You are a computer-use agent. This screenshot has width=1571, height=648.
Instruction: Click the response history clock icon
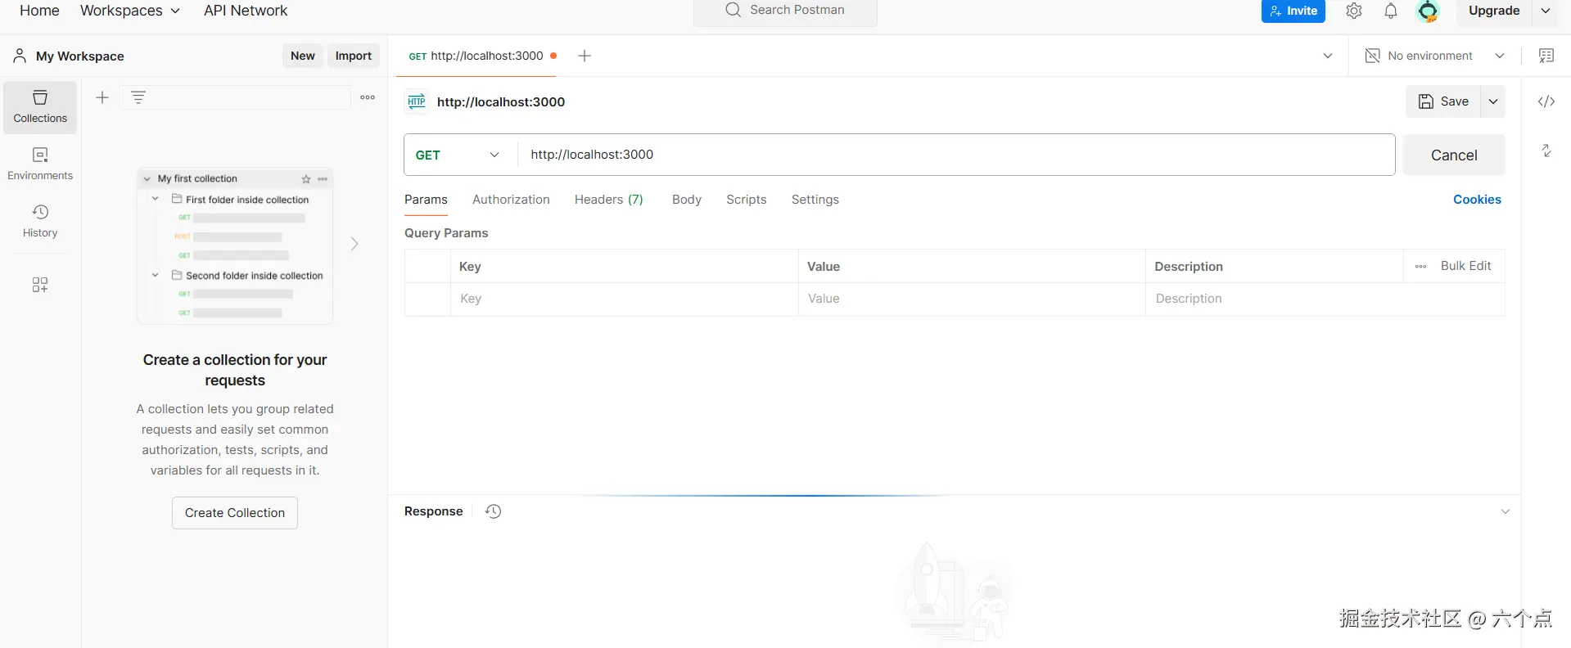click(x=493, y=511)
